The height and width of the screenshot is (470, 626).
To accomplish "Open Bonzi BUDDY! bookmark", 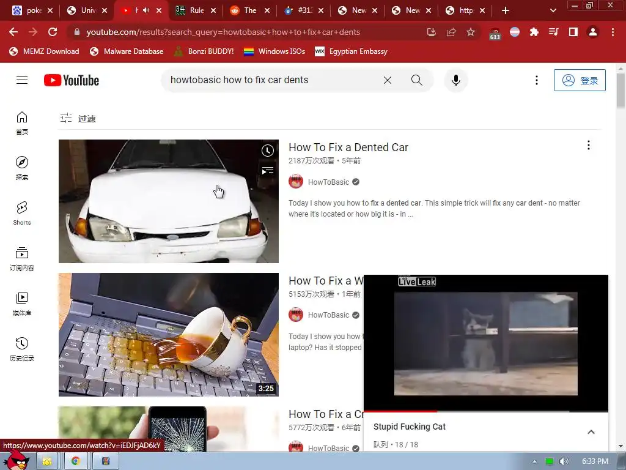I will pyautogui.click(x=204, y=51).
